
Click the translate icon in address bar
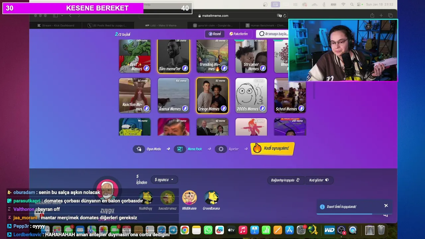pos(279,16)
